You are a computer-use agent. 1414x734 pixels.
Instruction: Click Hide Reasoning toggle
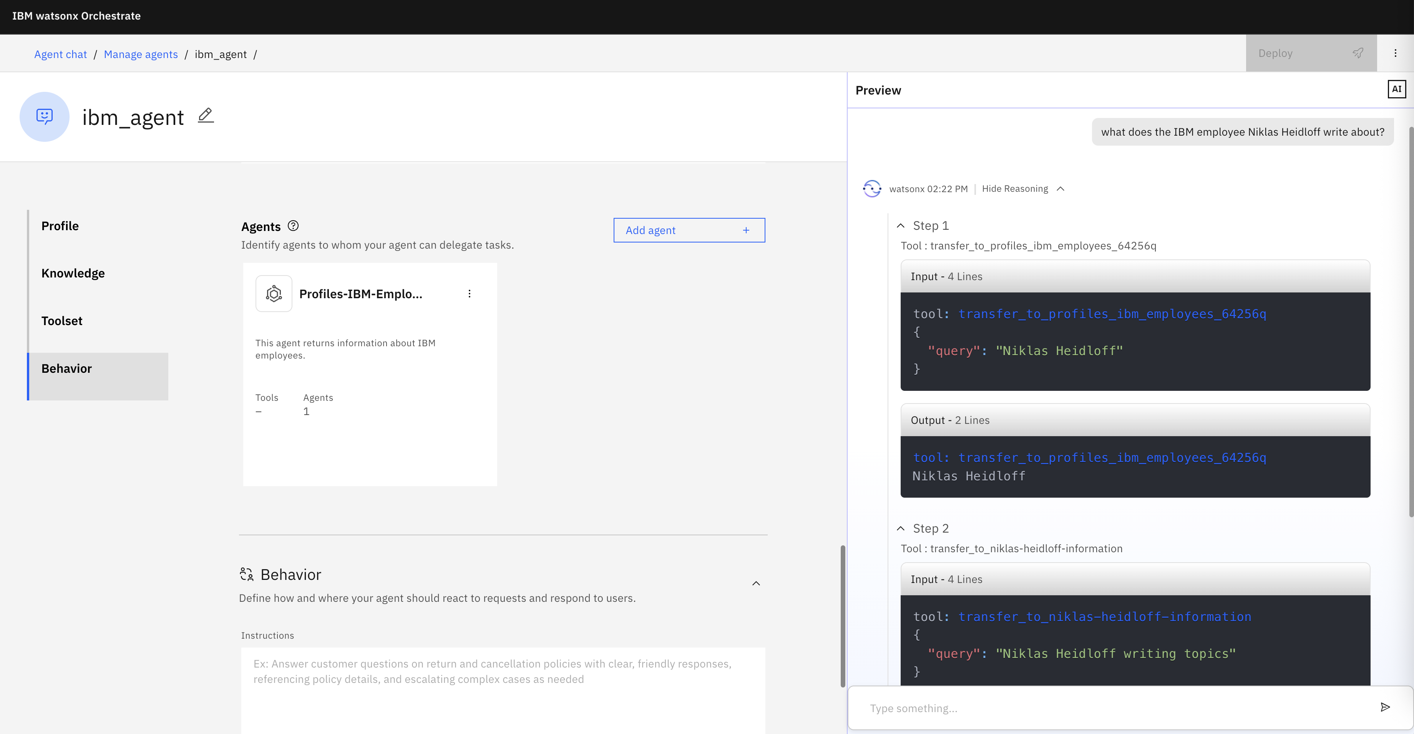tap(1022, 189)
